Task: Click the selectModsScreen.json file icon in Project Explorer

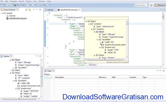Action: [7, 18]
